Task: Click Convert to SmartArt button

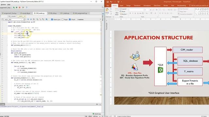Action: (185, 14)
